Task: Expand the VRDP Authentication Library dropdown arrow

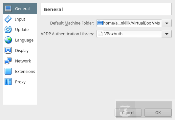Action: 167,34
